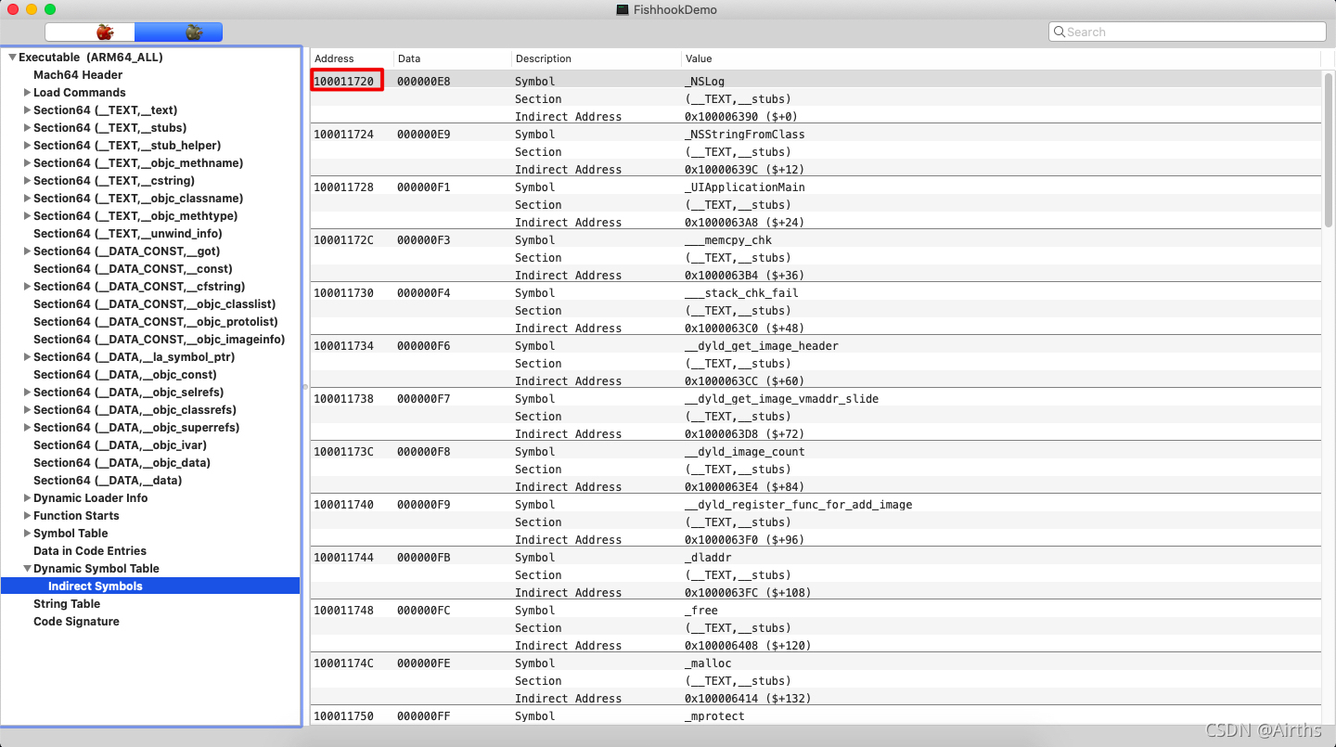The image size is (1336, 747).
Task: Expand Section64 (__TEXT,__text) disclosure triangle
Action: coord(27,110)
